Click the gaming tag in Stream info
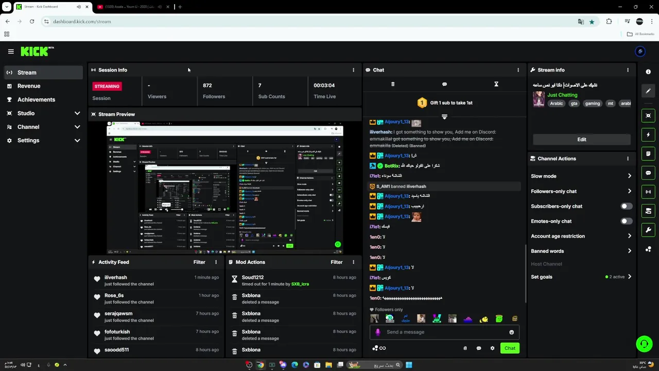The width and height of the screenshot is (659, 371). pyautogui.click(x=592, y=104)
